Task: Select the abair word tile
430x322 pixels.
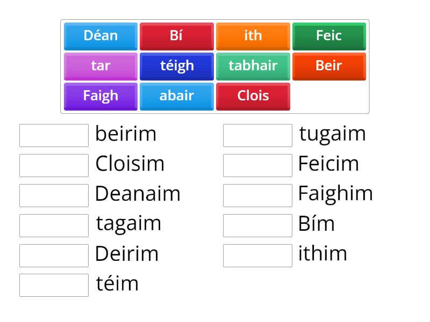Action: pyautogui.click(x=176, y=96)
